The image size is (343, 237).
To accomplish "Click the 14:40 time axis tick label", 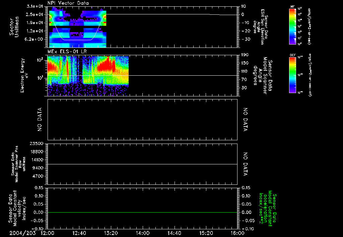I will 174,233.
